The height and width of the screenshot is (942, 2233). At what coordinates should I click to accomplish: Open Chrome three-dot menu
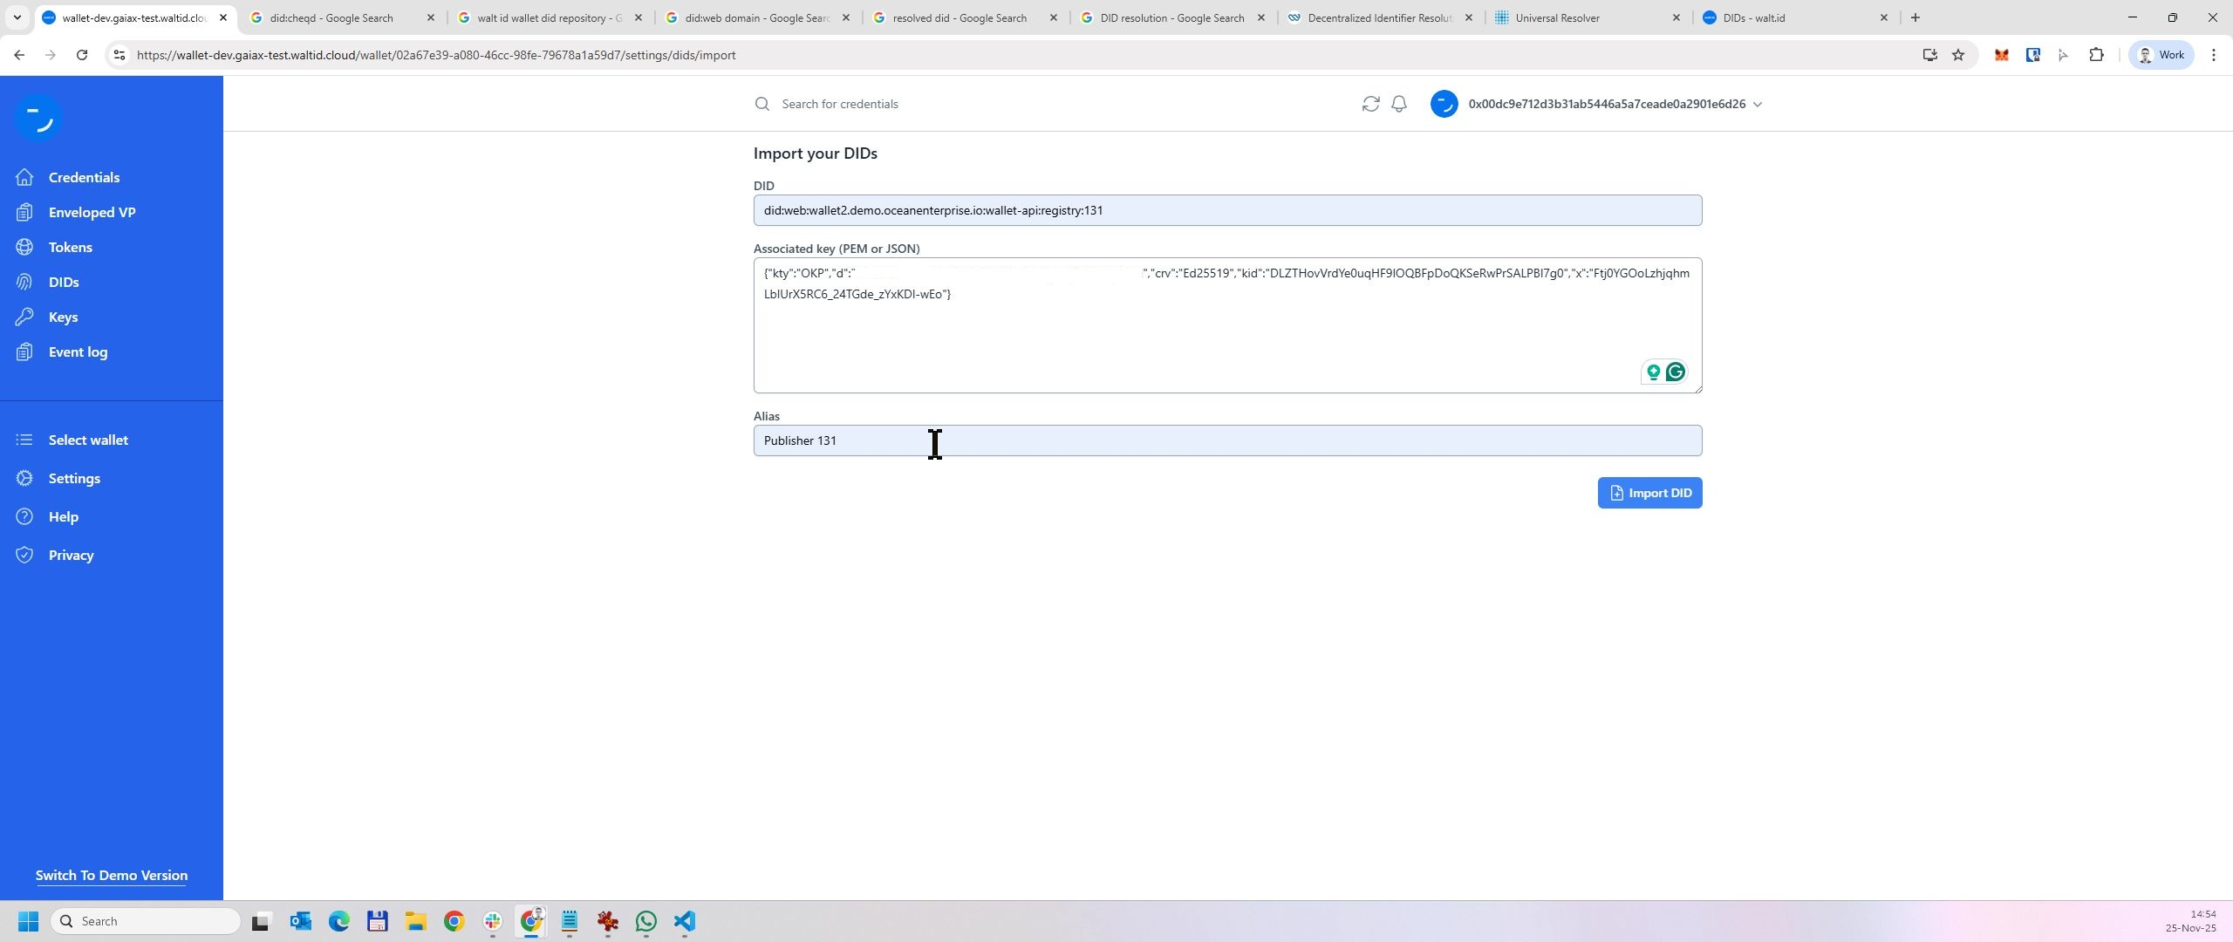pyautogui.click(x=2213, y=55)
